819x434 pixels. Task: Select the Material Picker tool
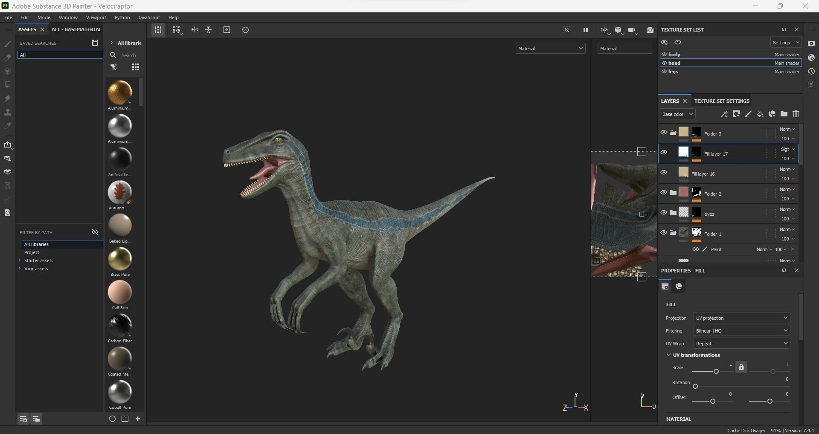(x=8, y=126)
